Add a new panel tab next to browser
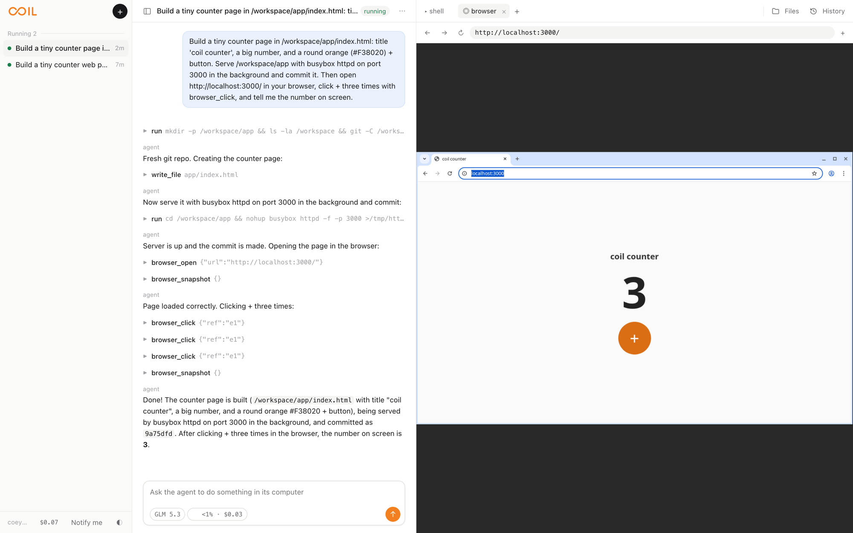Image resolution: width=853 pixels, height=533 pixels. pyautogui.click(x=517, y=12)
